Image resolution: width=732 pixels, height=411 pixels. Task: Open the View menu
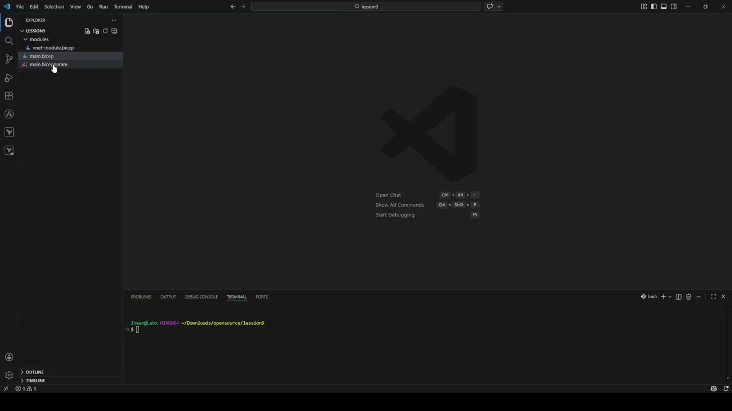[x=75, y=6]
